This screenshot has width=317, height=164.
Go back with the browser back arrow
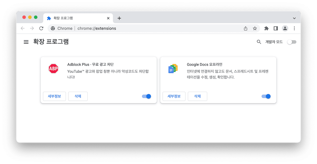[23, 28]
